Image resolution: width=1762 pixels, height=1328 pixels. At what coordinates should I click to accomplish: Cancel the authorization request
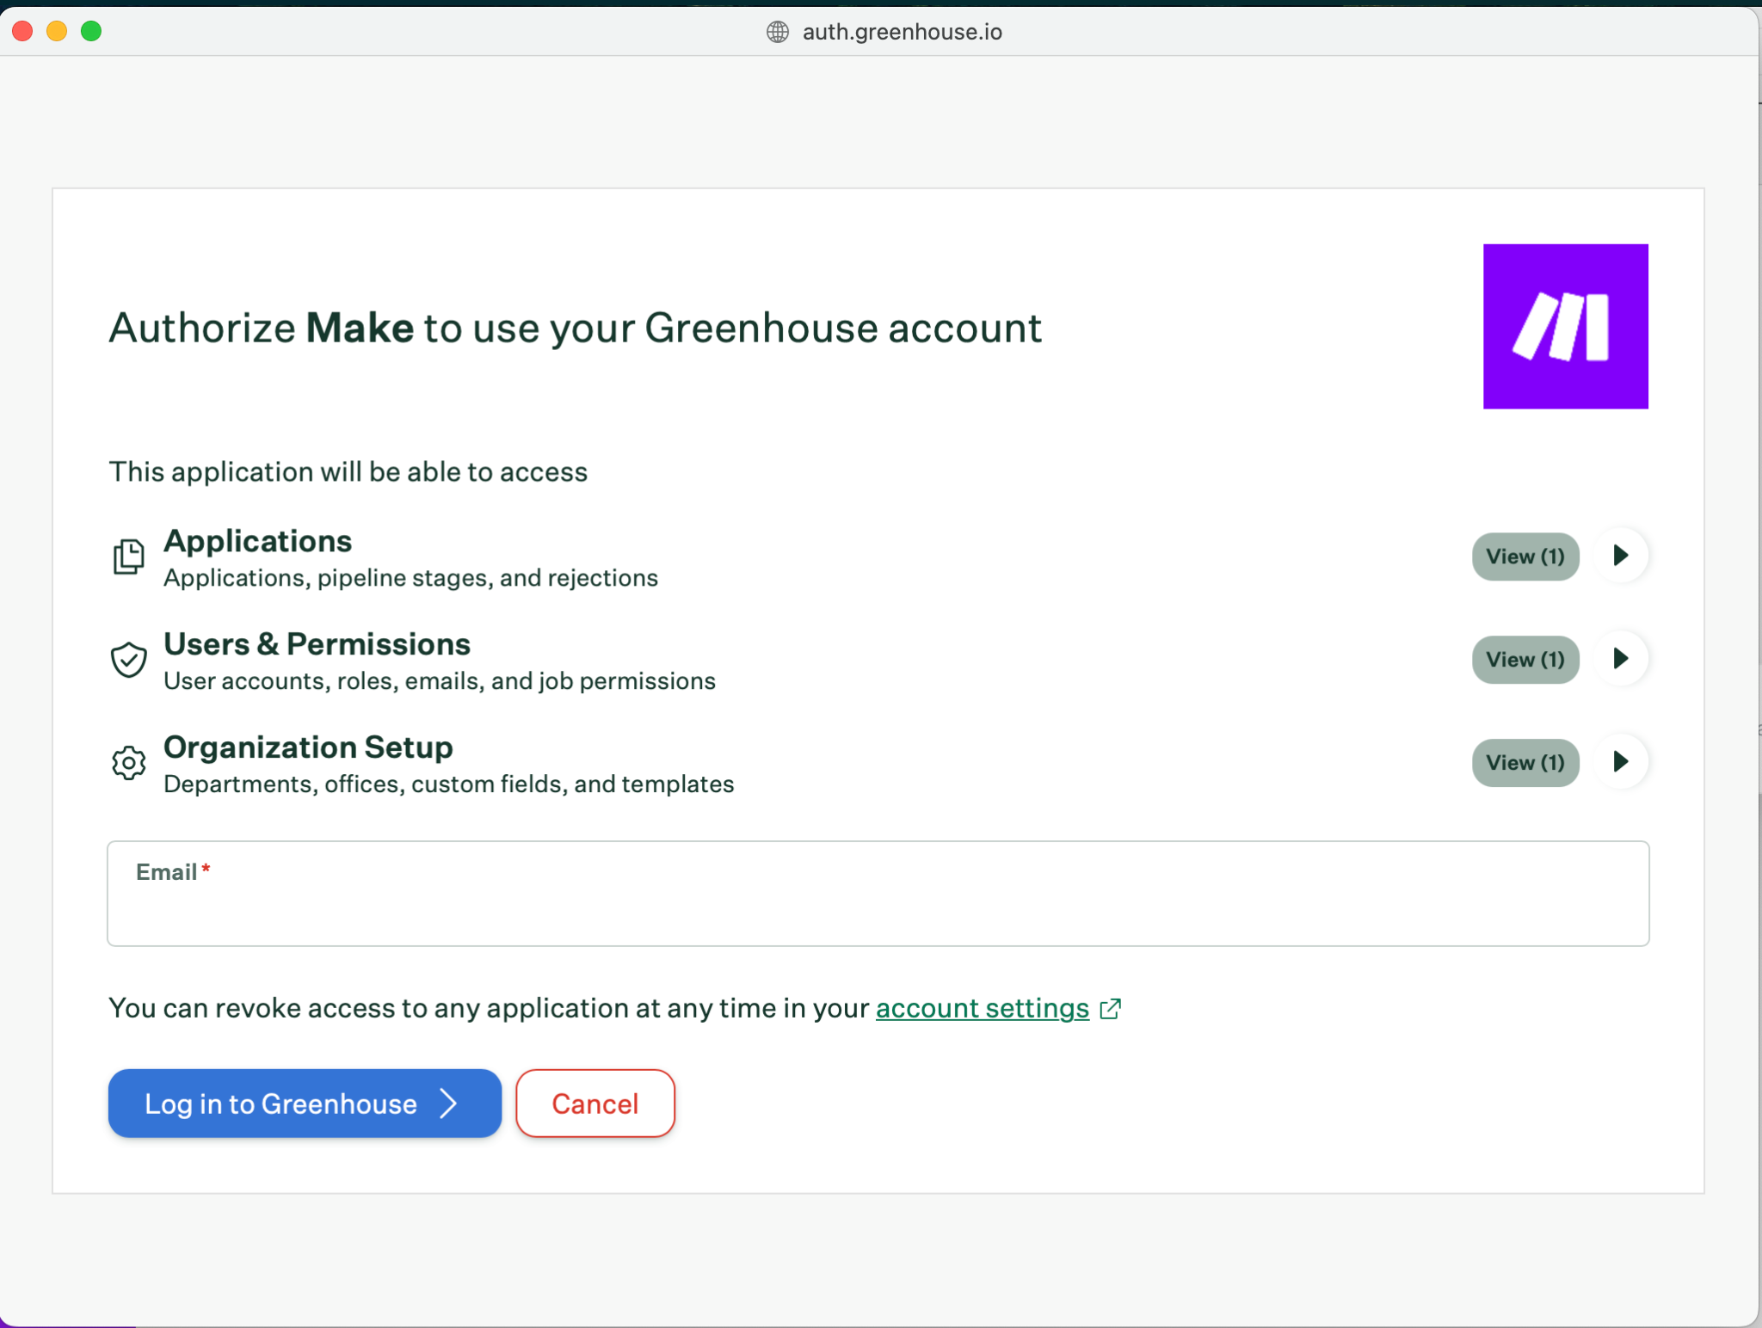click(595, 1104)
